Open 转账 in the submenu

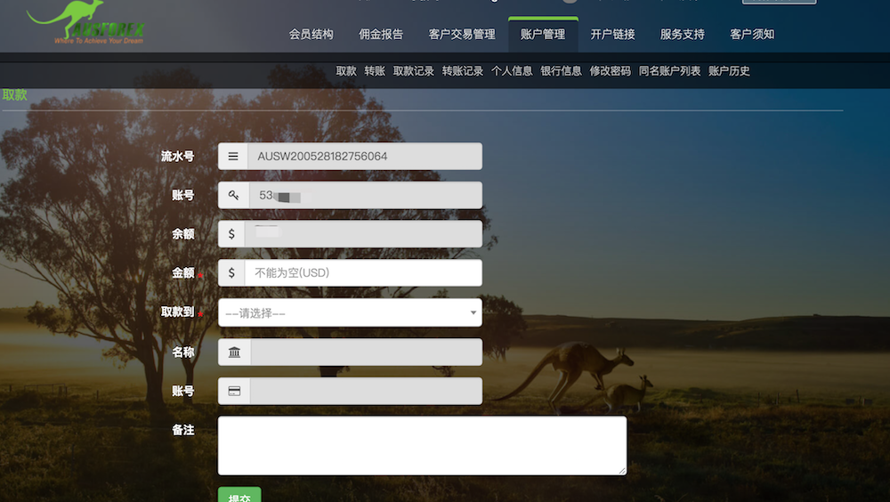point(375,71)
